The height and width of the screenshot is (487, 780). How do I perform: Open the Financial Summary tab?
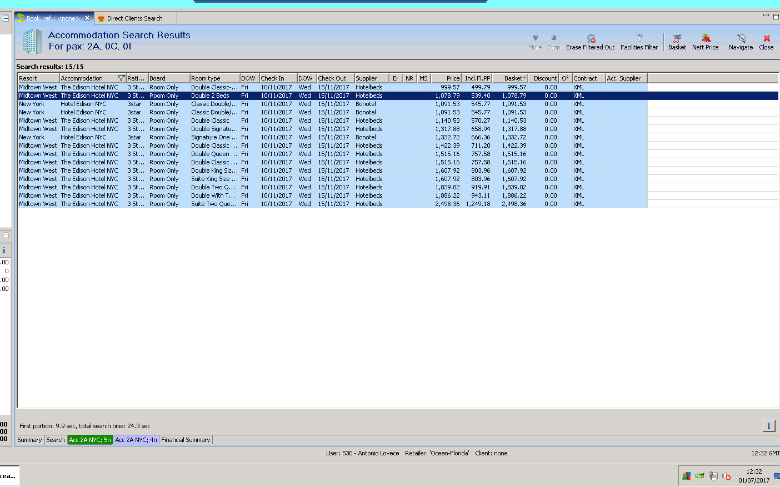click(186, 440)
